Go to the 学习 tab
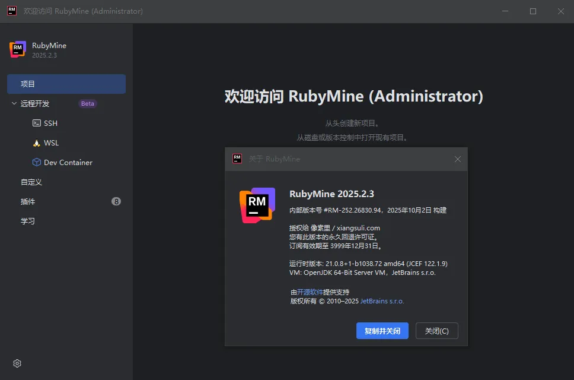Image resolution: width=574 pixels, height=380 pixels. coord(28,221)
